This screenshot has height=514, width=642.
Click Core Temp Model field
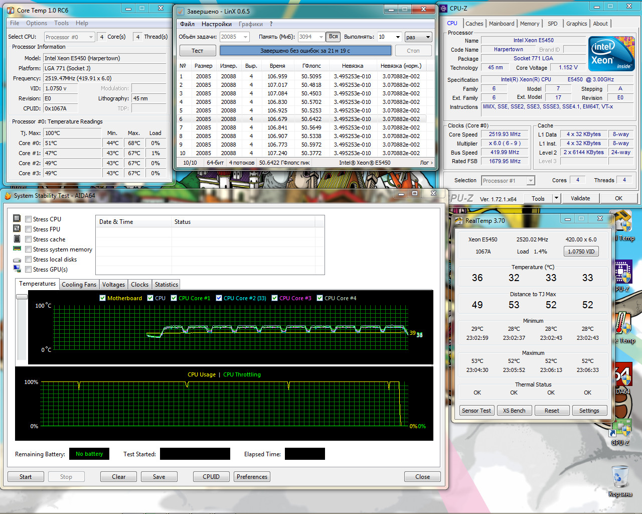pos(104,58)
